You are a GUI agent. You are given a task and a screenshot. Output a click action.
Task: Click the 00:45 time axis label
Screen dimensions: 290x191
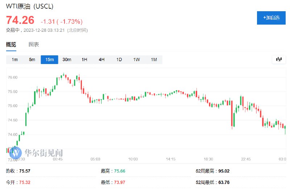pos(58,159)
